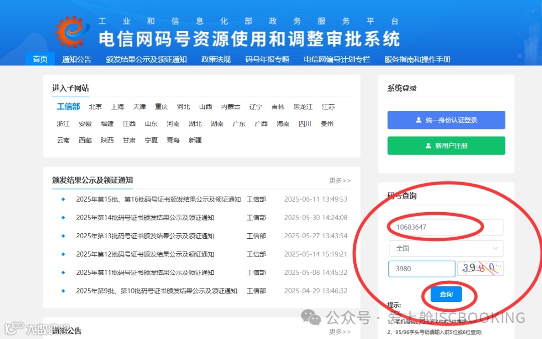
Task: Click 更多>> in the 通知公告 section
Action: [x=340, y=332]
